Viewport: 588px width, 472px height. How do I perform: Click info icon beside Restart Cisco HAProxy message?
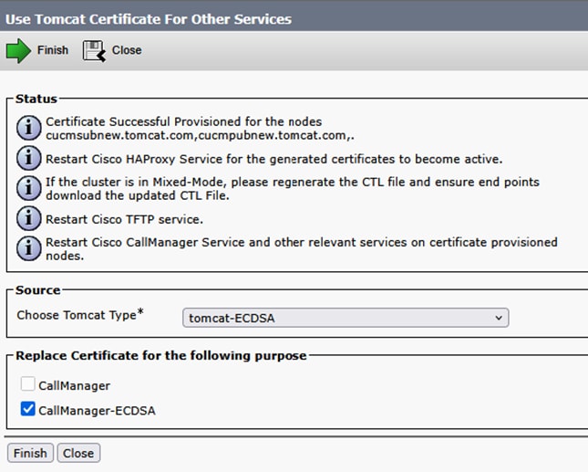click(29, 157)
